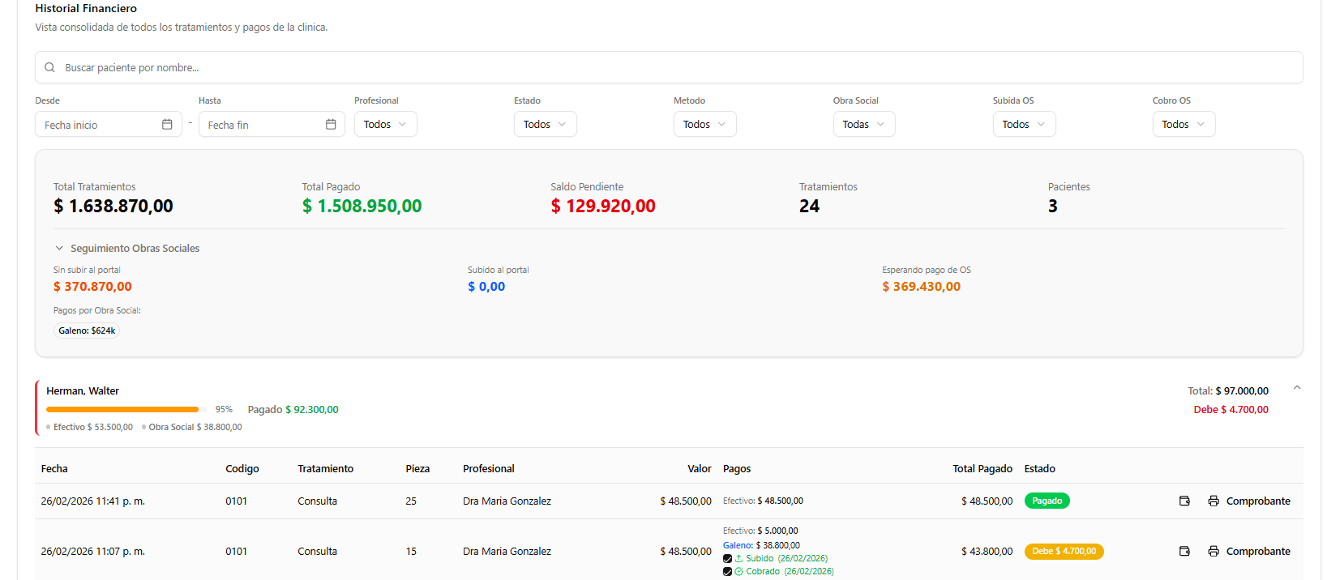Expand the Metodo filter dropdown
This screenshot has width=1327, height=580.
[704, 124]
